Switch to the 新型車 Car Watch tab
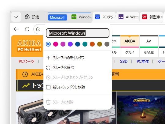This screenshot has width=165, height=124. 152,17
